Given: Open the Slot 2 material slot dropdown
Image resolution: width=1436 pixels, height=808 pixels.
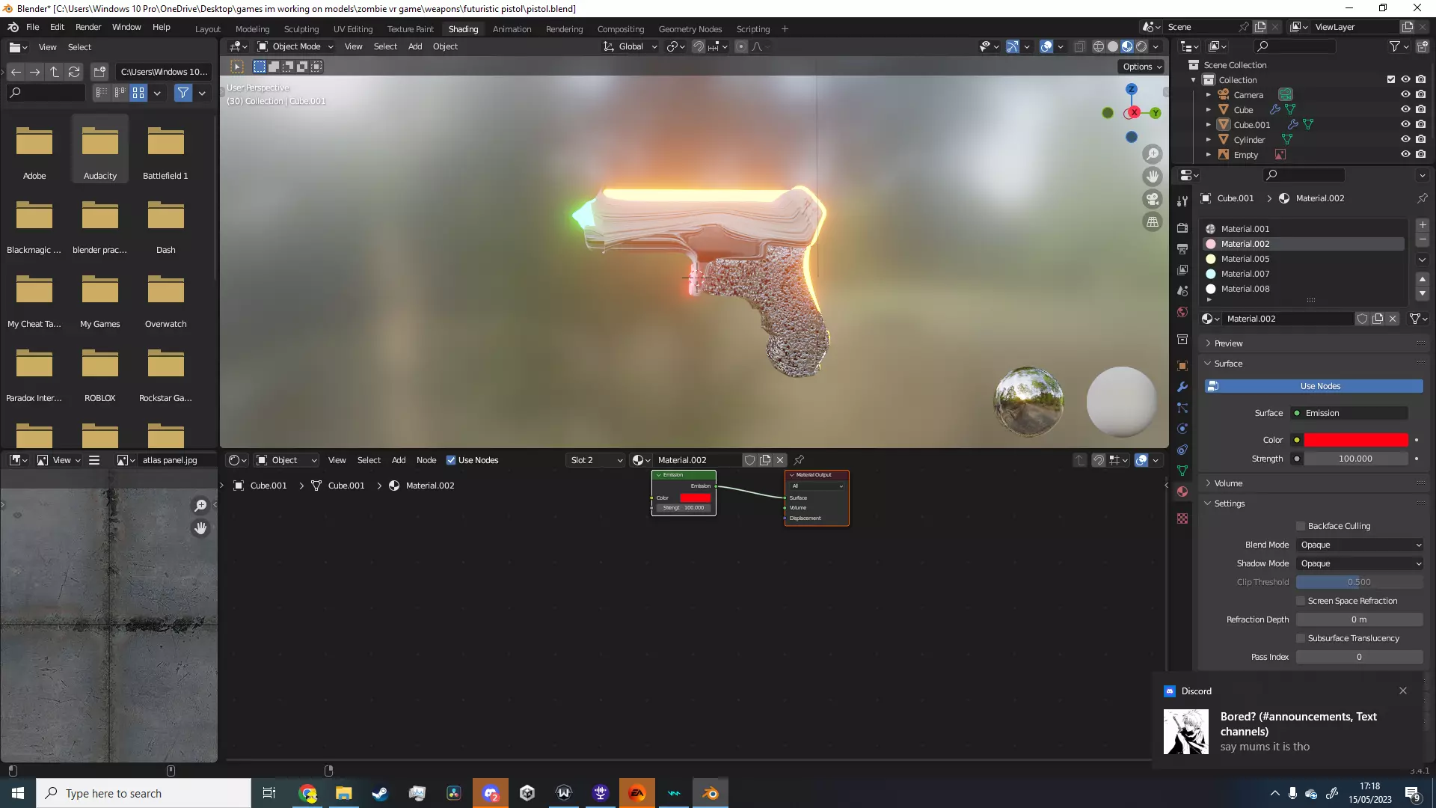Looking at the screenshot, I should 595,460.
